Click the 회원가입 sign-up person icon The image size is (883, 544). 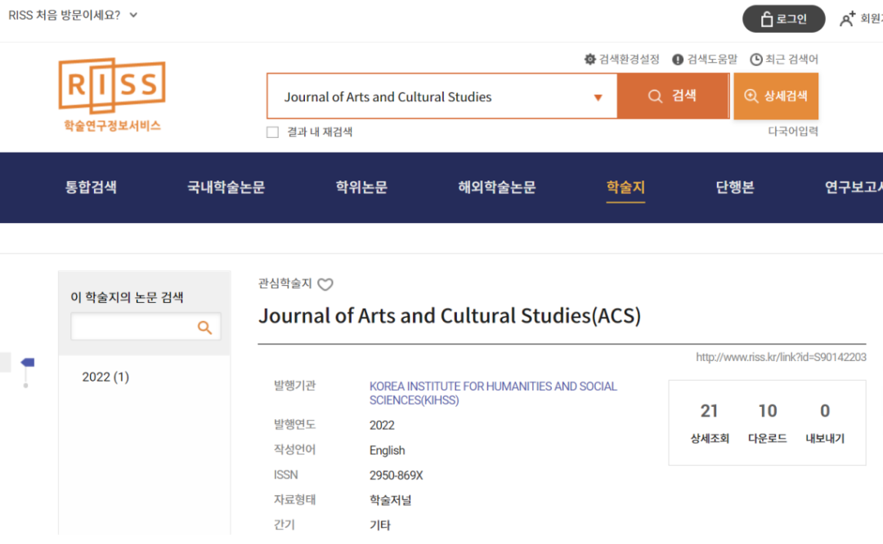point(847,19)
